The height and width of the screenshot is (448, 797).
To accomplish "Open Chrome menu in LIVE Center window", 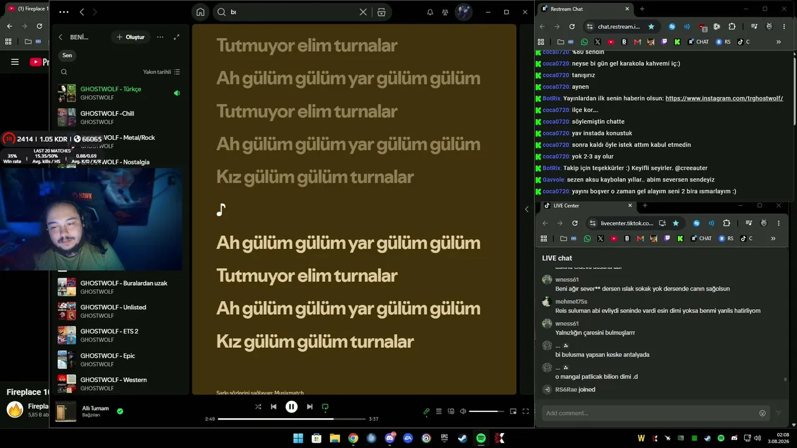I will (778, 223).
